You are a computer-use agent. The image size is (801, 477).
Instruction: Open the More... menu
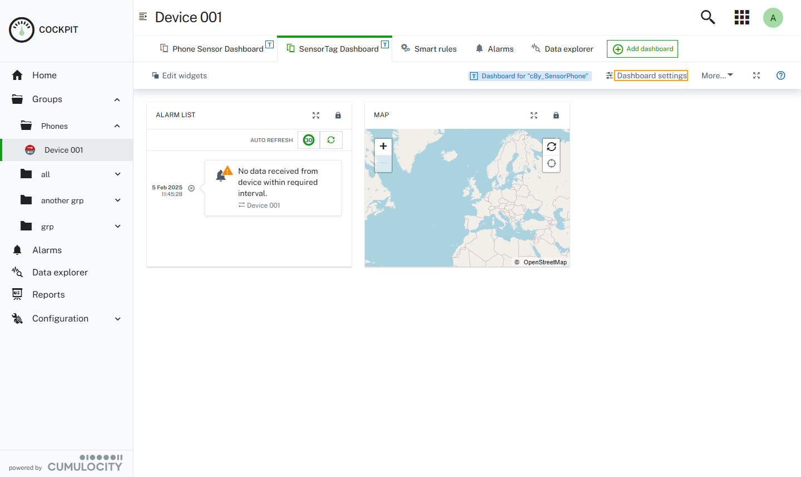tap(716, 76)
